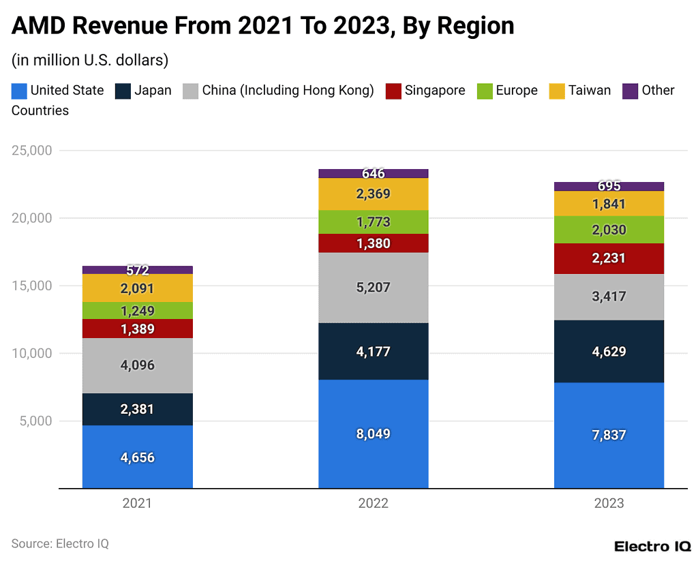Click the dark navy Japan legend swatch

coord(123,91)
